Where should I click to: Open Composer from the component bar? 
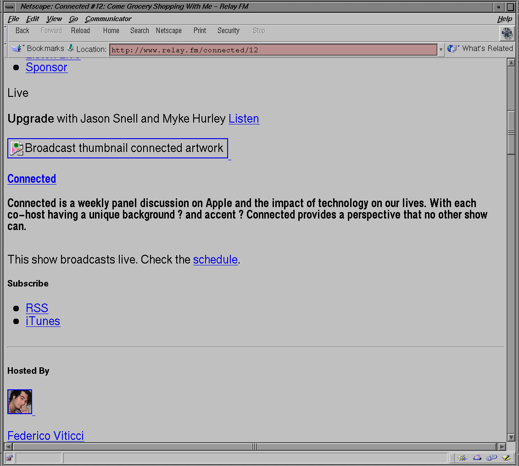coord(507,458)
